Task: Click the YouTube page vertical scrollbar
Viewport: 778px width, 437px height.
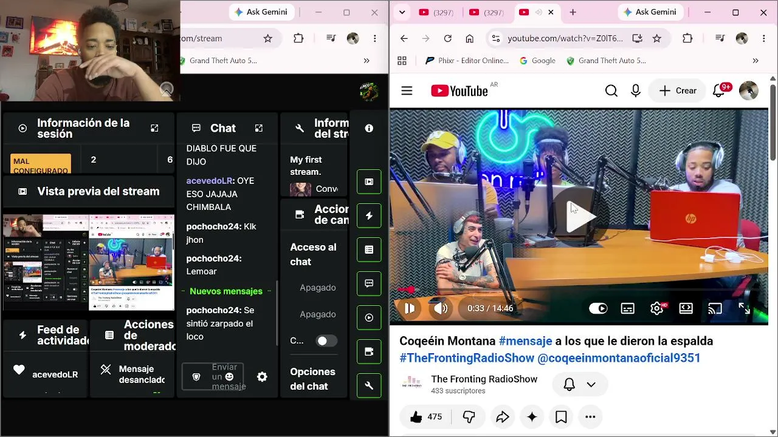Action: click(773, 121)
